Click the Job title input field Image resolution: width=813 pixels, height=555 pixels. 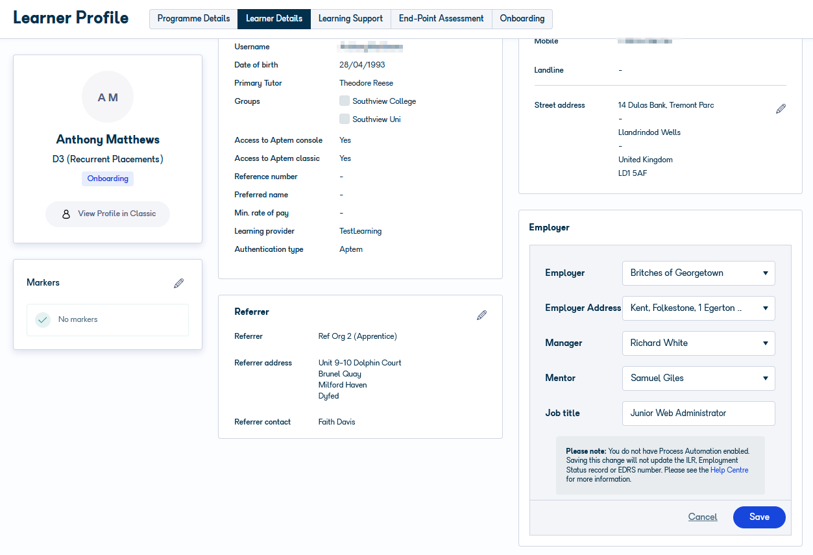tap(698, 413)
